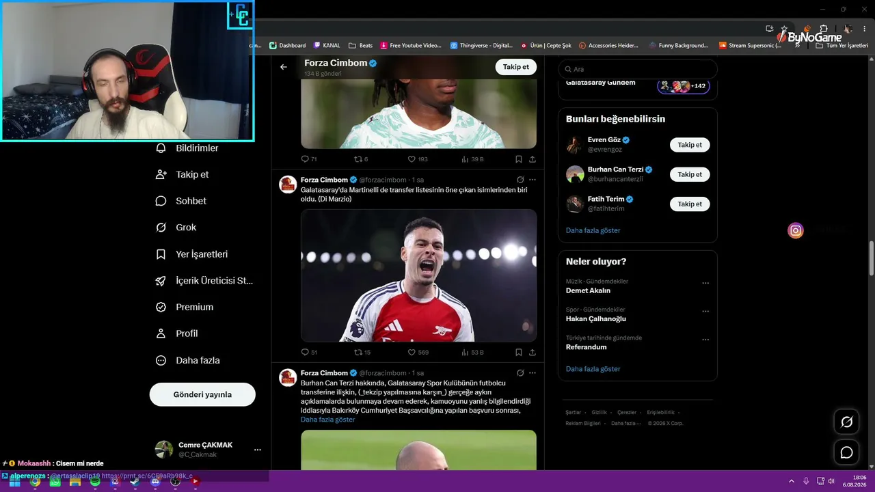The image size is (875, 492).
Task: Follow Forza Cimbom with the header Takip et
Action: (516, 67)
